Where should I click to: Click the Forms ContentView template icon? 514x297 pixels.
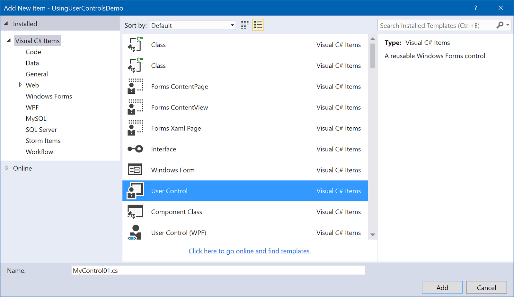point(135,107)
